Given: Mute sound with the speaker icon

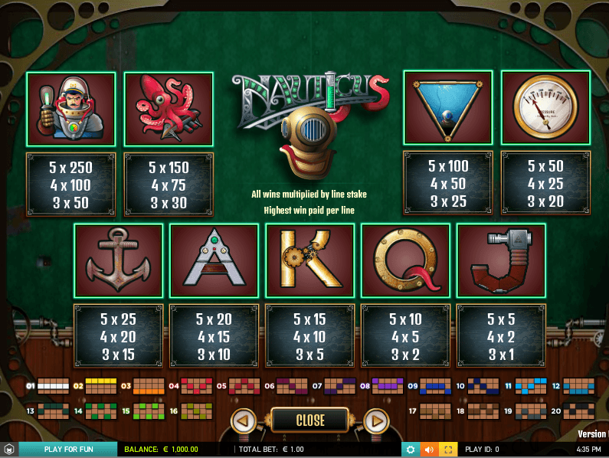Looking at the screenshot, I should point(429,450).
